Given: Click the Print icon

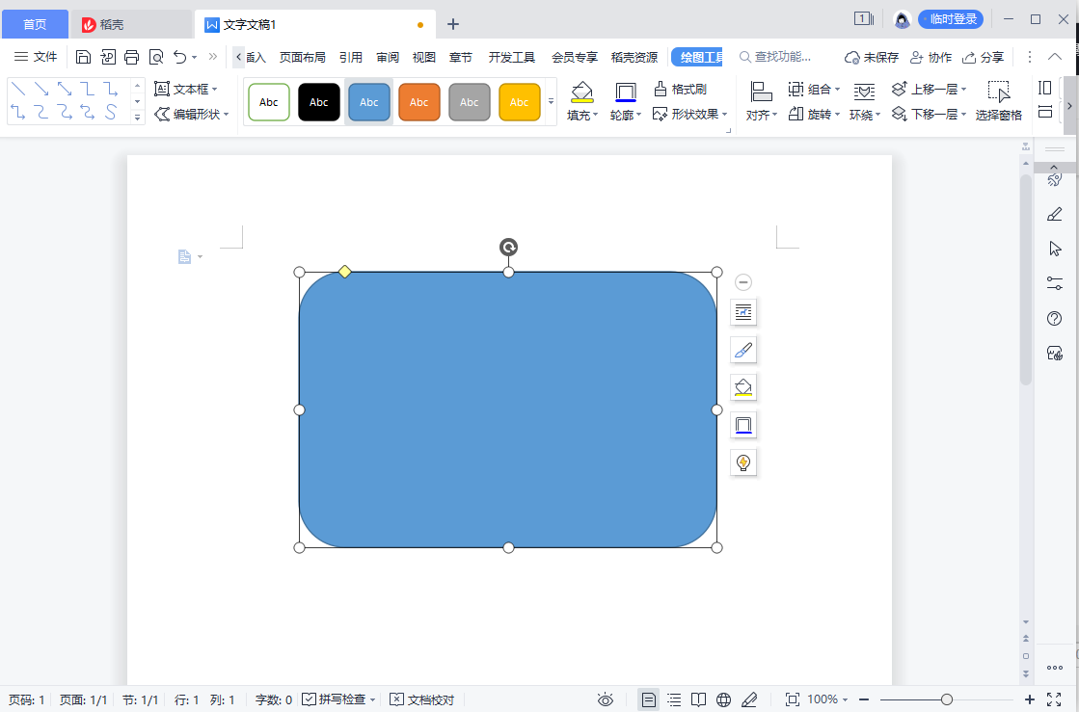Looking at the screenshot, I should (131, 57).
